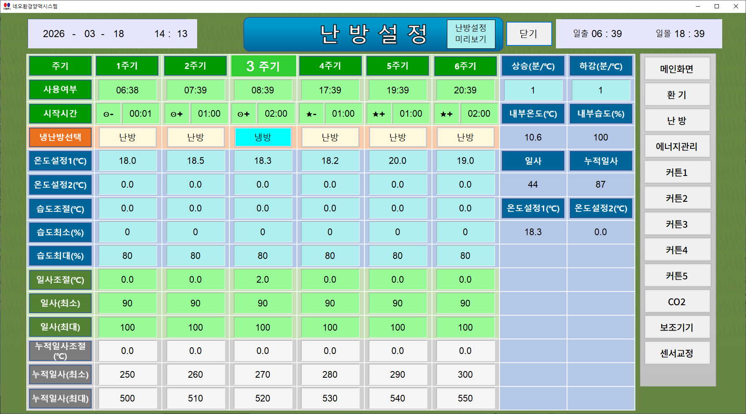
Task: Select the highlighted 3 주기 header
Action: tap(263, 66)
